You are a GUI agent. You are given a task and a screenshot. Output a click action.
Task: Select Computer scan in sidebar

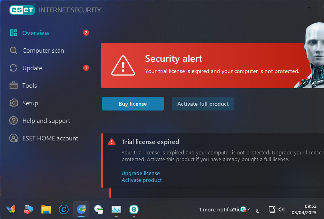tap(43, 51)
